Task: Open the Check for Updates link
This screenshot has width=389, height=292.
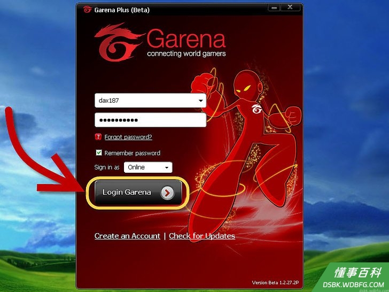Action: coord(202,236)
